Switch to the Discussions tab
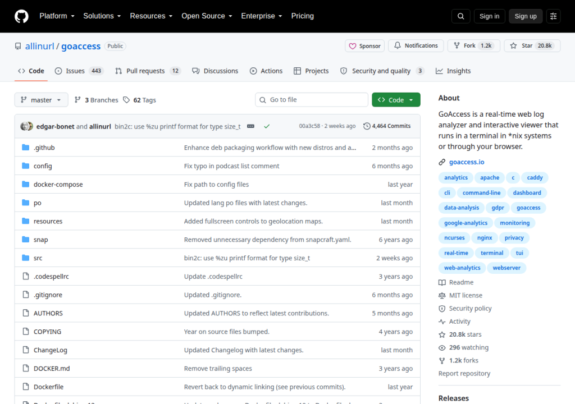The height and width of the screenshot is (404, 575). coord(215,71)
